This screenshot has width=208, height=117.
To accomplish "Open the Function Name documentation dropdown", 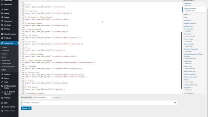I will click(43, 97).
